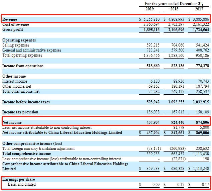Click the Gross profit label
The width and height of the screenshot is (212, 191).
13,29
